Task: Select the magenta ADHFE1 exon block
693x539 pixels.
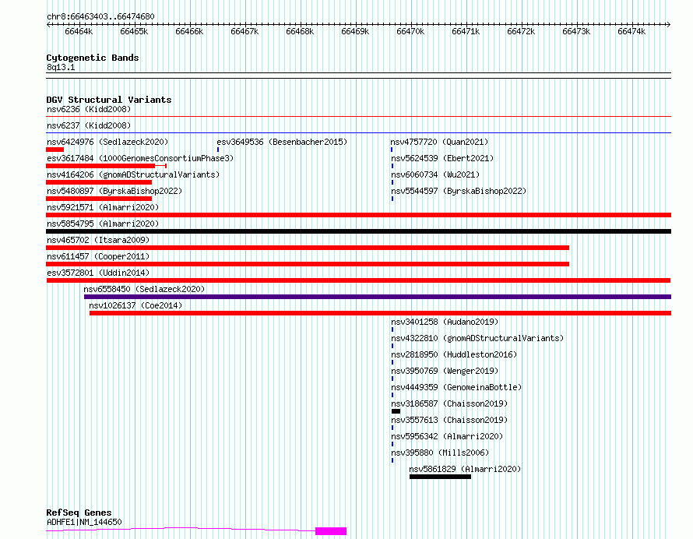Action: pos(331,531)
